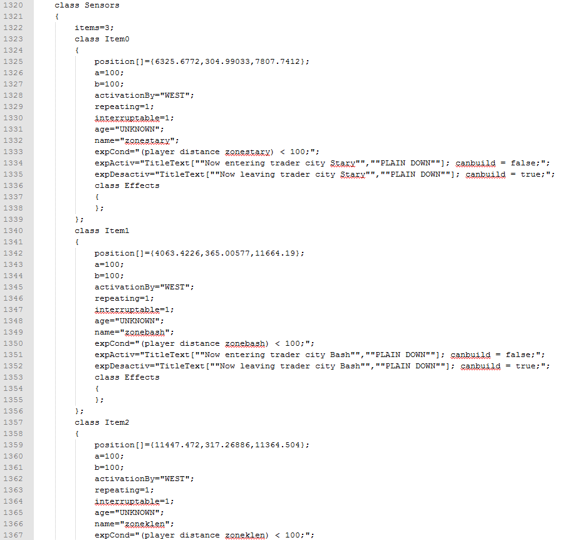Click expActiv line 'Now entering trader city Stary'
567x540 pixels.
[x=322, y=163]
